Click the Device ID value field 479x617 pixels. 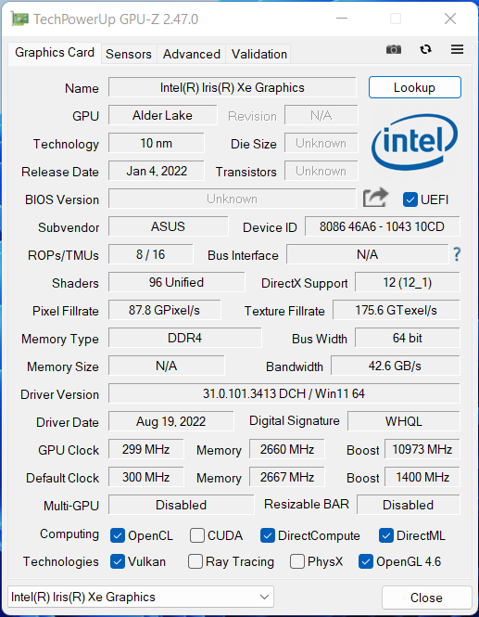pos(382,226)
